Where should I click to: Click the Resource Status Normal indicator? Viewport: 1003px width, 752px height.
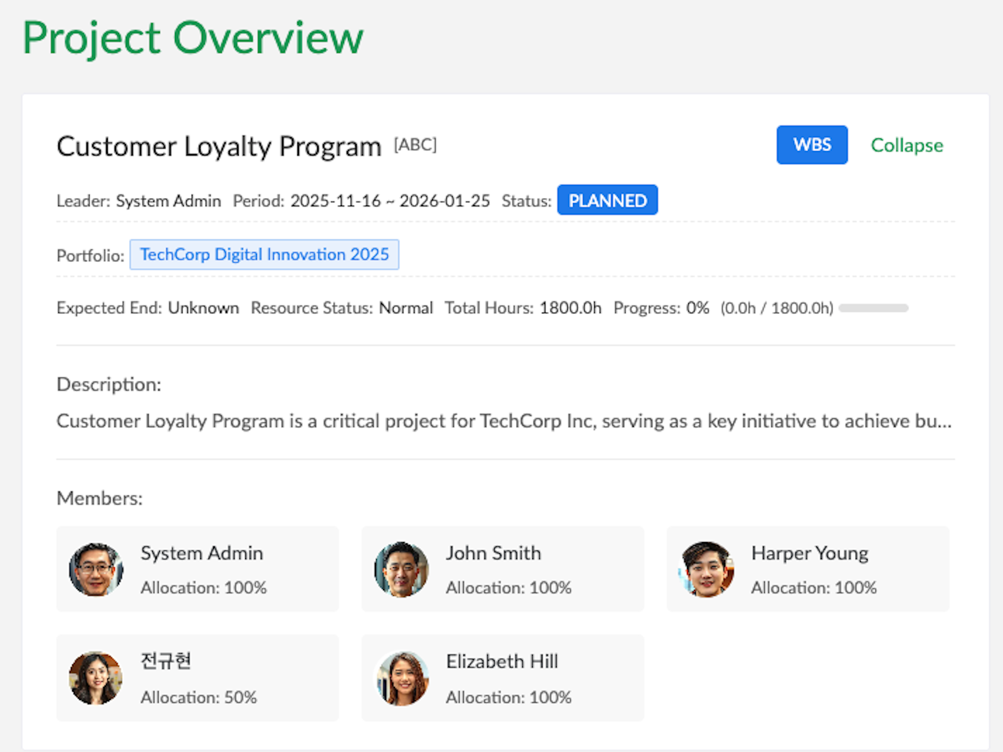click(x=406, y=308)
